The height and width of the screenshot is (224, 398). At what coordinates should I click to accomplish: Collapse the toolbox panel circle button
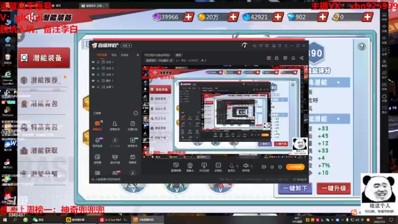(135, 113)
